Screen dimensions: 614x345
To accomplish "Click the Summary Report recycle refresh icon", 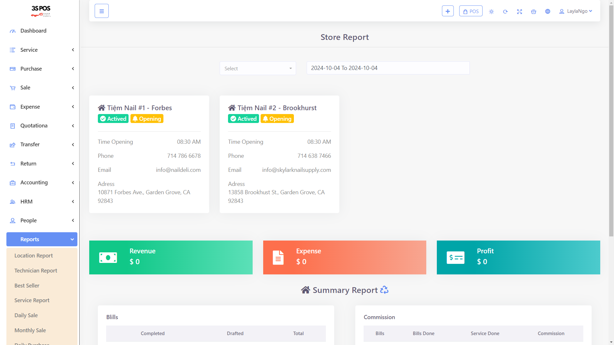I will 384,290.
